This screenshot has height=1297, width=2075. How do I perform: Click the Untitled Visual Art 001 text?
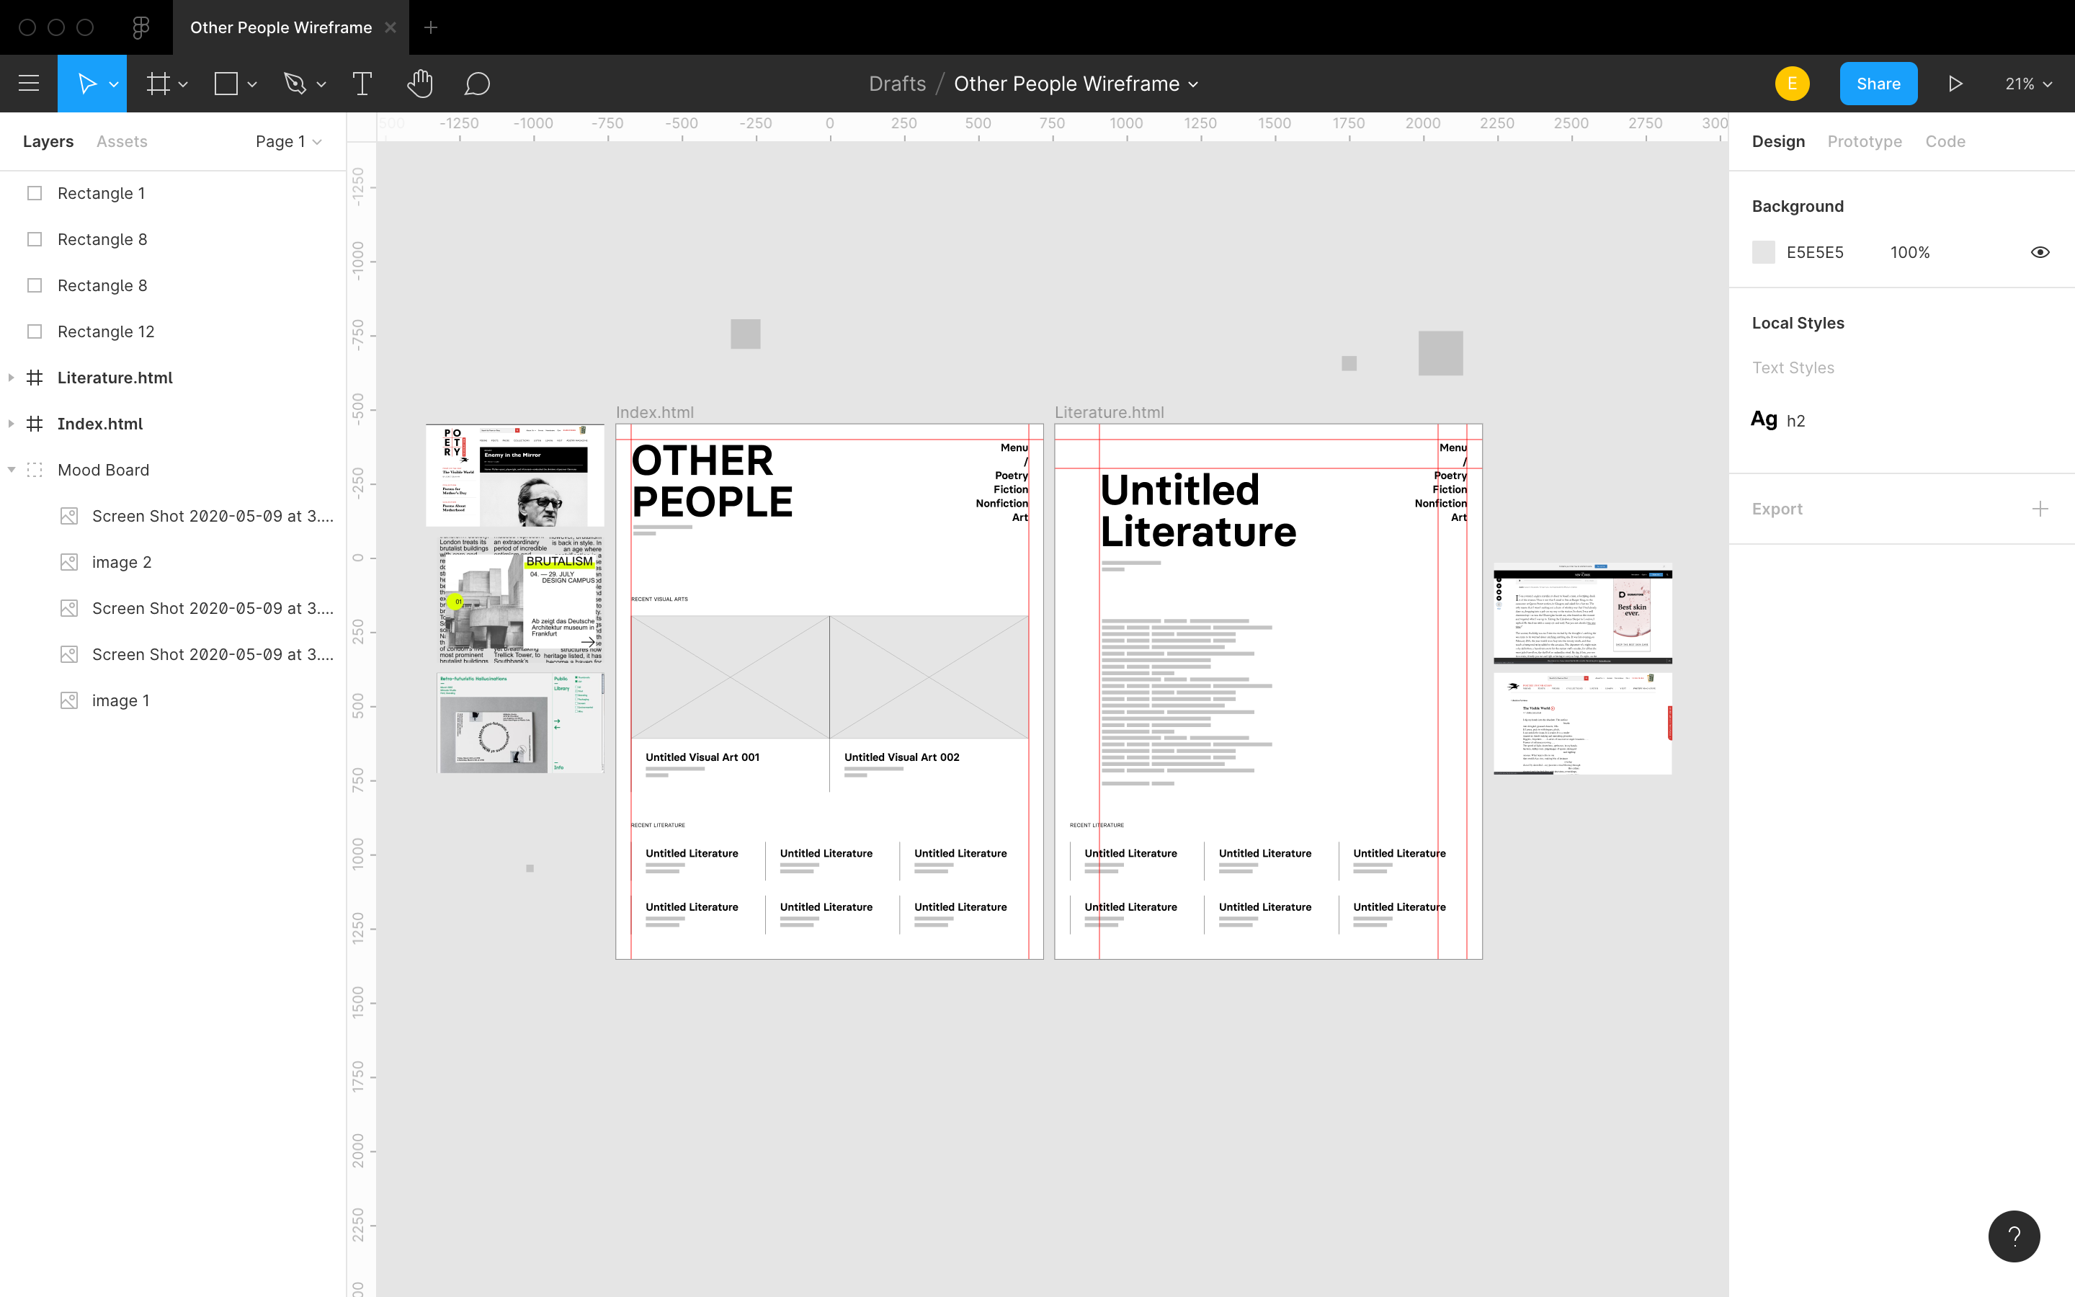click(702, 757)
